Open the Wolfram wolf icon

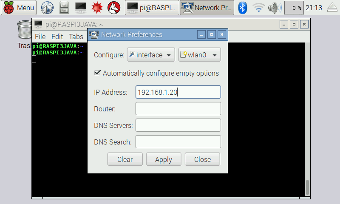coord(113,8)
